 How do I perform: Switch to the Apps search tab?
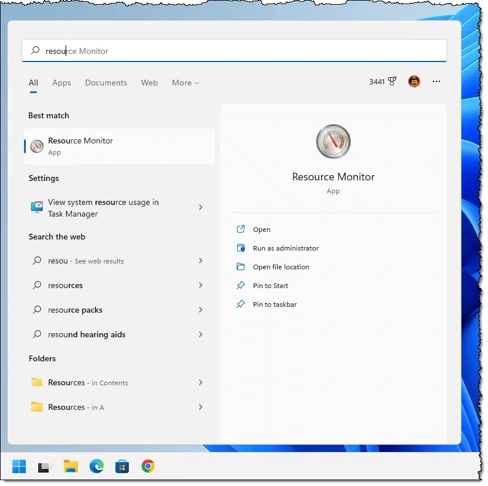tap(62, 83)
